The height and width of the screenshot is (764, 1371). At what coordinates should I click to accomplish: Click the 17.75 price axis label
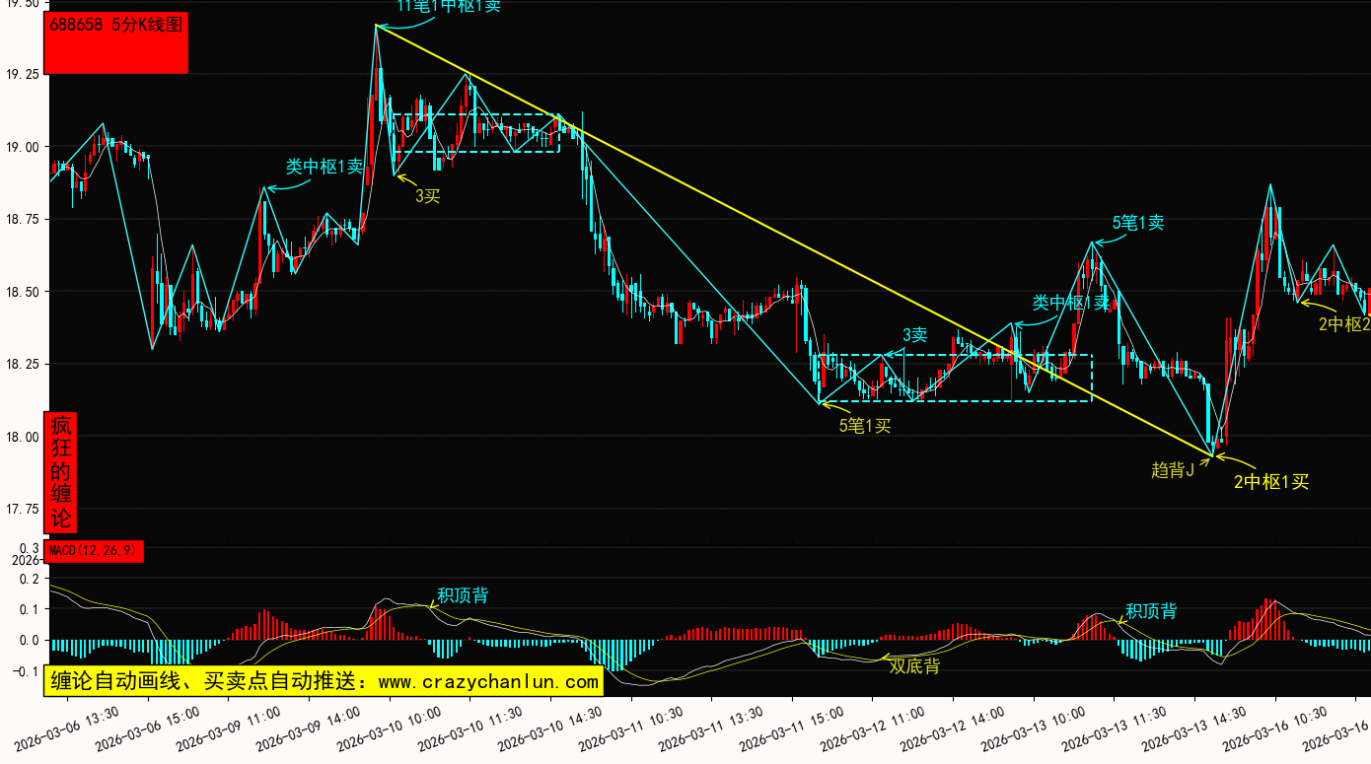[x=23, y=510]
